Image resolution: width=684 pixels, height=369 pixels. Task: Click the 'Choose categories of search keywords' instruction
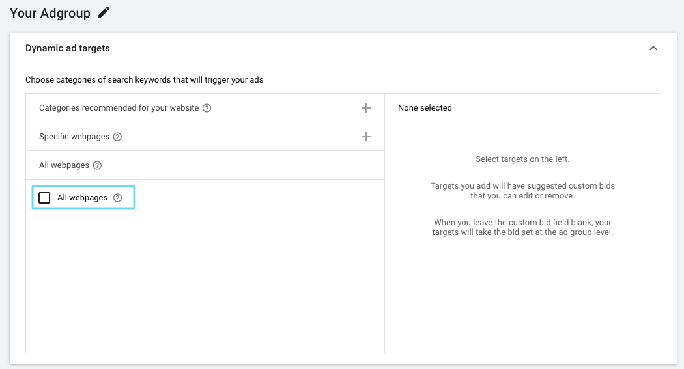tap(144, 80)
